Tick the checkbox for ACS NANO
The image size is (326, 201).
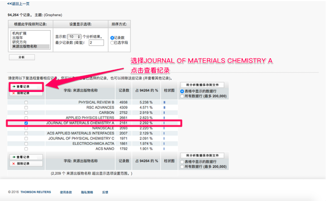26,149
